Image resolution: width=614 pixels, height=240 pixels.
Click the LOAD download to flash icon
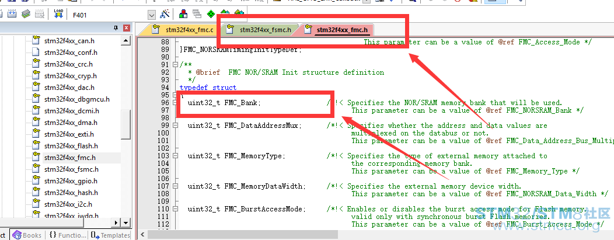(58, 15)
